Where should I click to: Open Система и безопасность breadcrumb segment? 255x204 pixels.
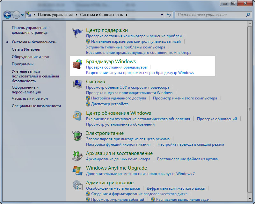pos(101,15)
